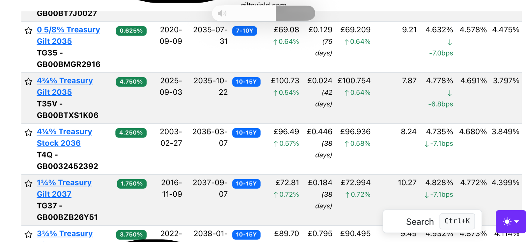Click the 10-15Y badge on TG37 row
The width and height of the screenshot is (527, 242).
[246, 184]
